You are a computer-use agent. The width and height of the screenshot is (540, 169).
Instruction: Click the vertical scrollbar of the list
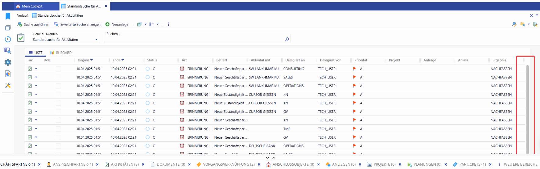tap(527, 106)
